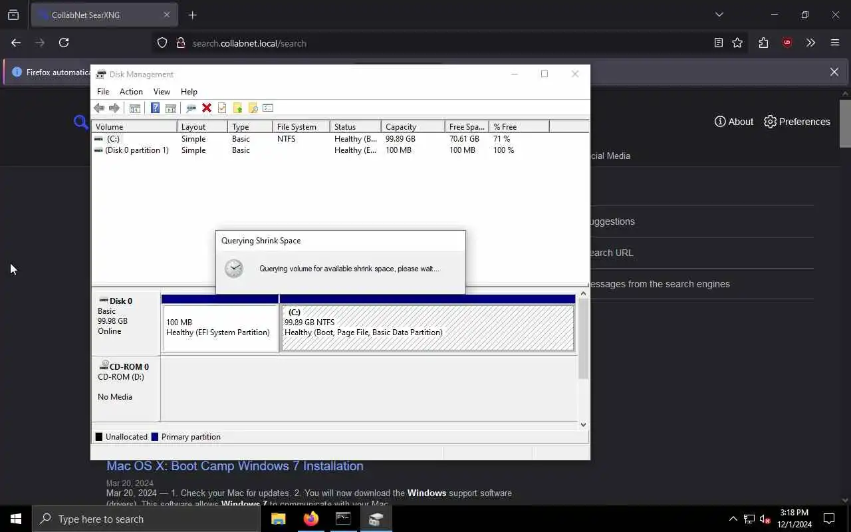Close the CollabNet SearXNG tab
Screen dimensions: 851x532
click(x=167, y=15)
